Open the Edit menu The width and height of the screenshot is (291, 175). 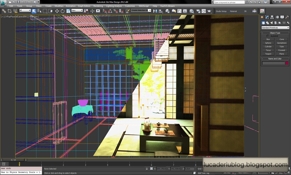[11, 6]
